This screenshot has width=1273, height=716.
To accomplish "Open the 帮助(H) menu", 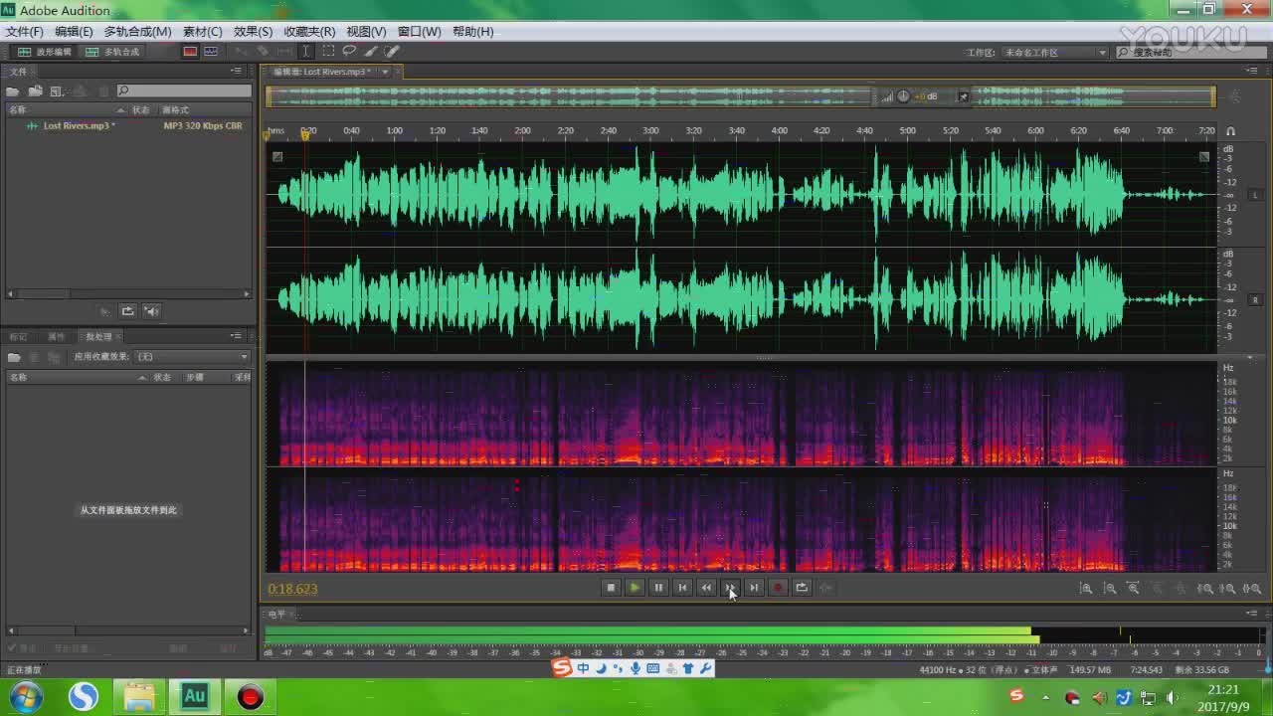I will tap(472, 32).
